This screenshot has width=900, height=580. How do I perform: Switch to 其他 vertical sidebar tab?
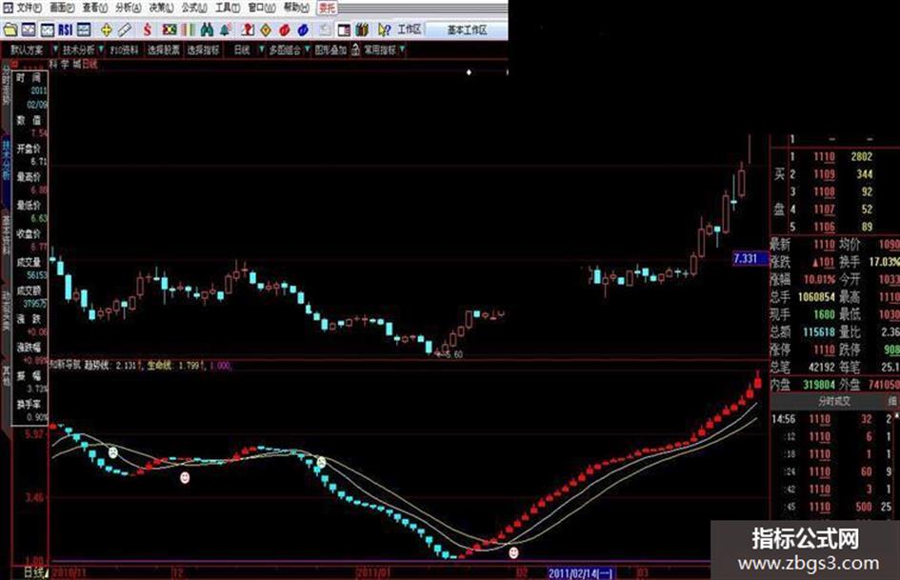[6, 374]
